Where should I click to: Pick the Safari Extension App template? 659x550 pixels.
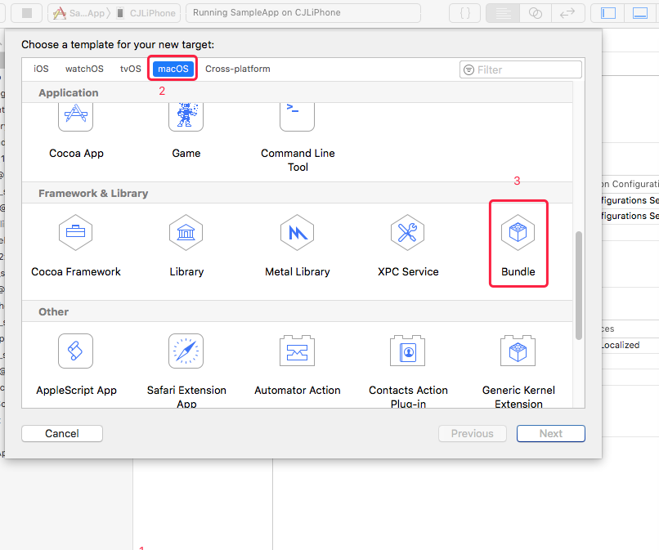coord(186,369)
